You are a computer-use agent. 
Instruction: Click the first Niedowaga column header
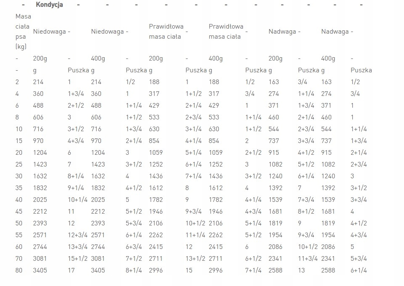point(49,31)
